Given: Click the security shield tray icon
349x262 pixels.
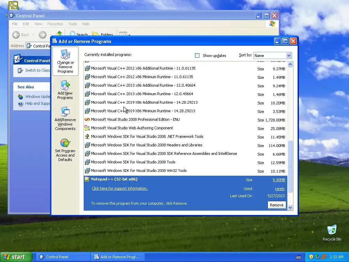Looking at the screenshot, I should click(x=311, y=257).
